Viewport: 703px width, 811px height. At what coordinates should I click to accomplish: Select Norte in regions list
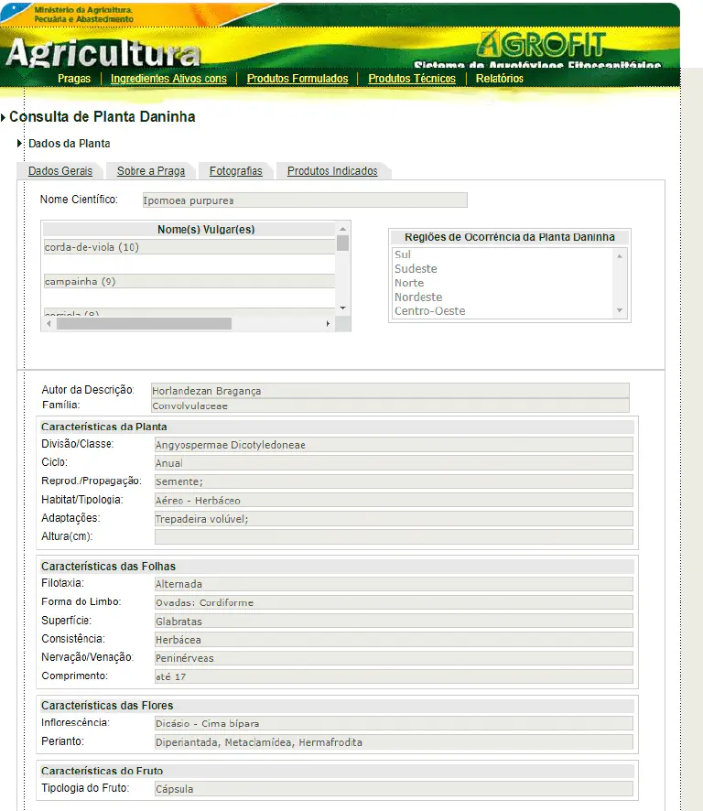coord(409,283)
